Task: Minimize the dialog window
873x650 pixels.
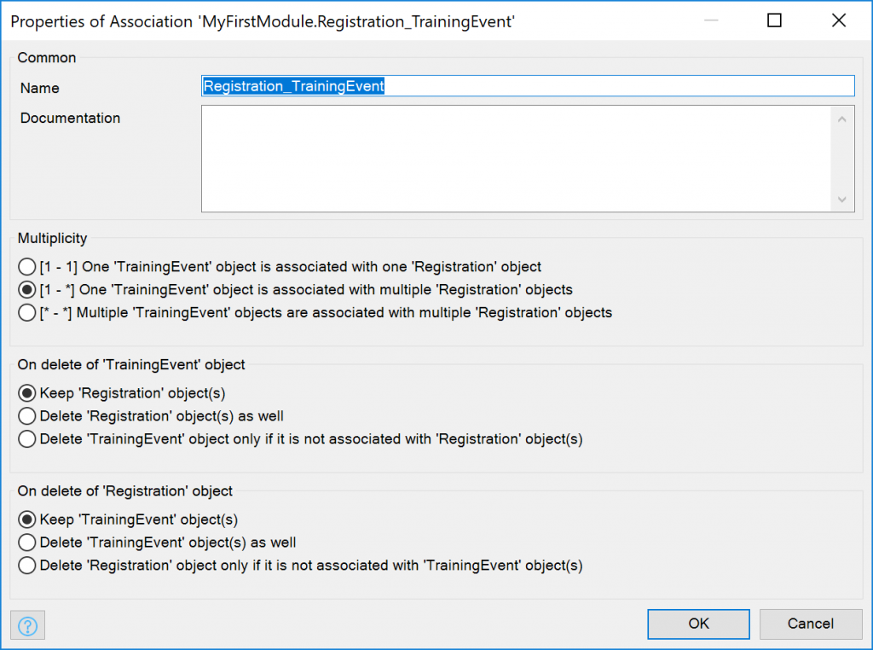Action: click(x=711, y=20)
